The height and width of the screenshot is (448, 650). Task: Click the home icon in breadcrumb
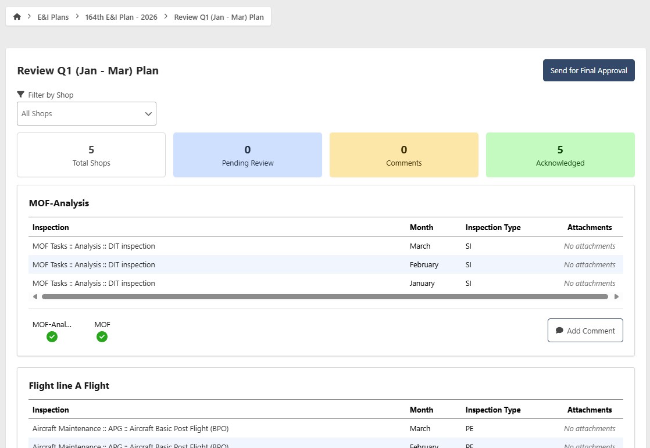coord(17,17)
